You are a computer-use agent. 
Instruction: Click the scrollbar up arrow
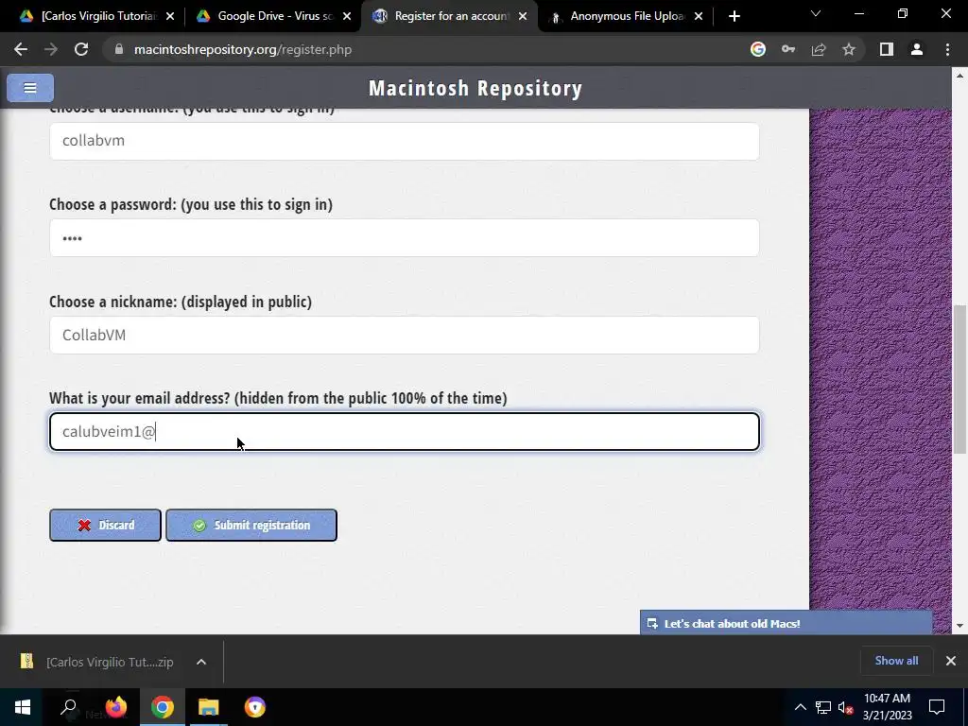(960, 76)
